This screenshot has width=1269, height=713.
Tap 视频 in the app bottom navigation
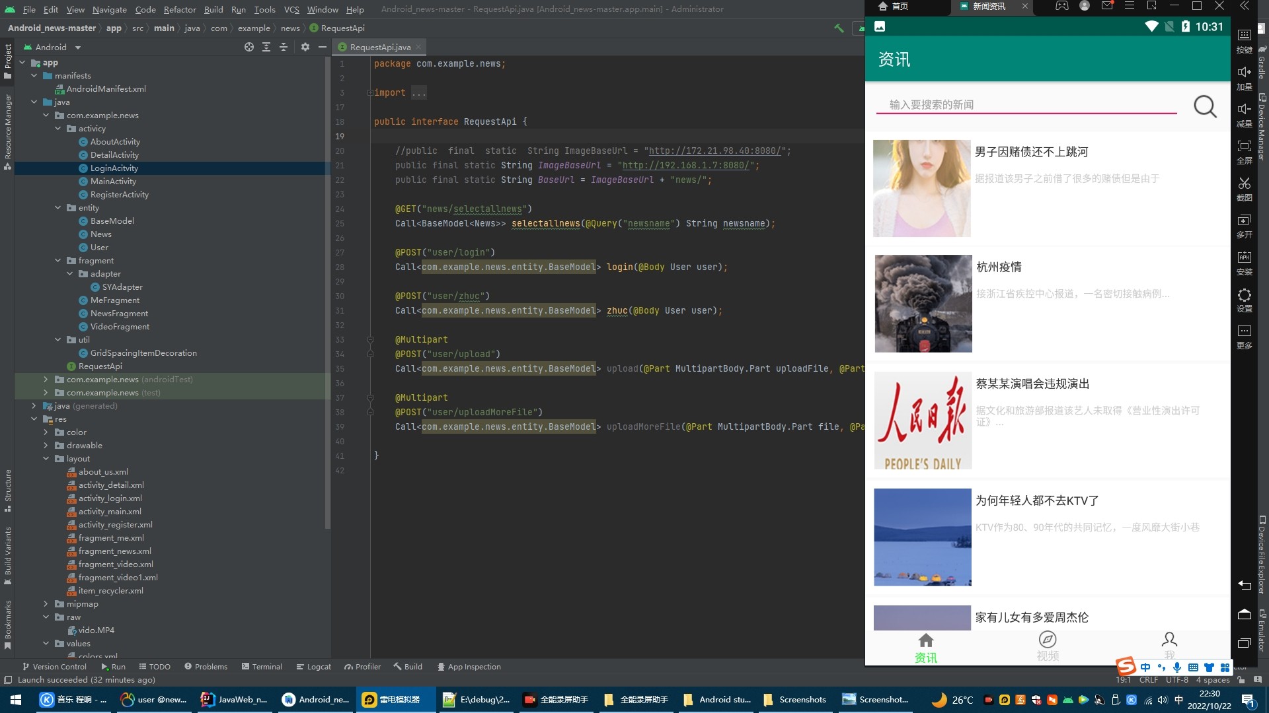1046,646
